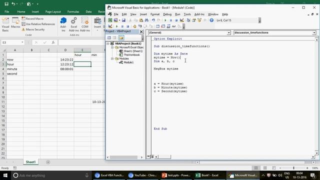Click Excel quick access Undo arrow

13,4
